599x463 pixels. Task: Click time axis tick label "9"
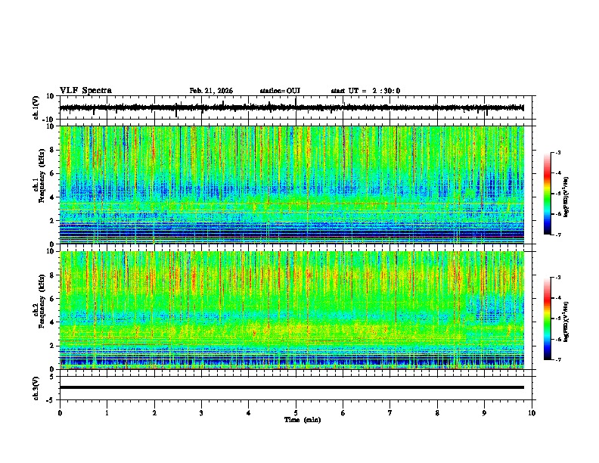click(484, 413)
